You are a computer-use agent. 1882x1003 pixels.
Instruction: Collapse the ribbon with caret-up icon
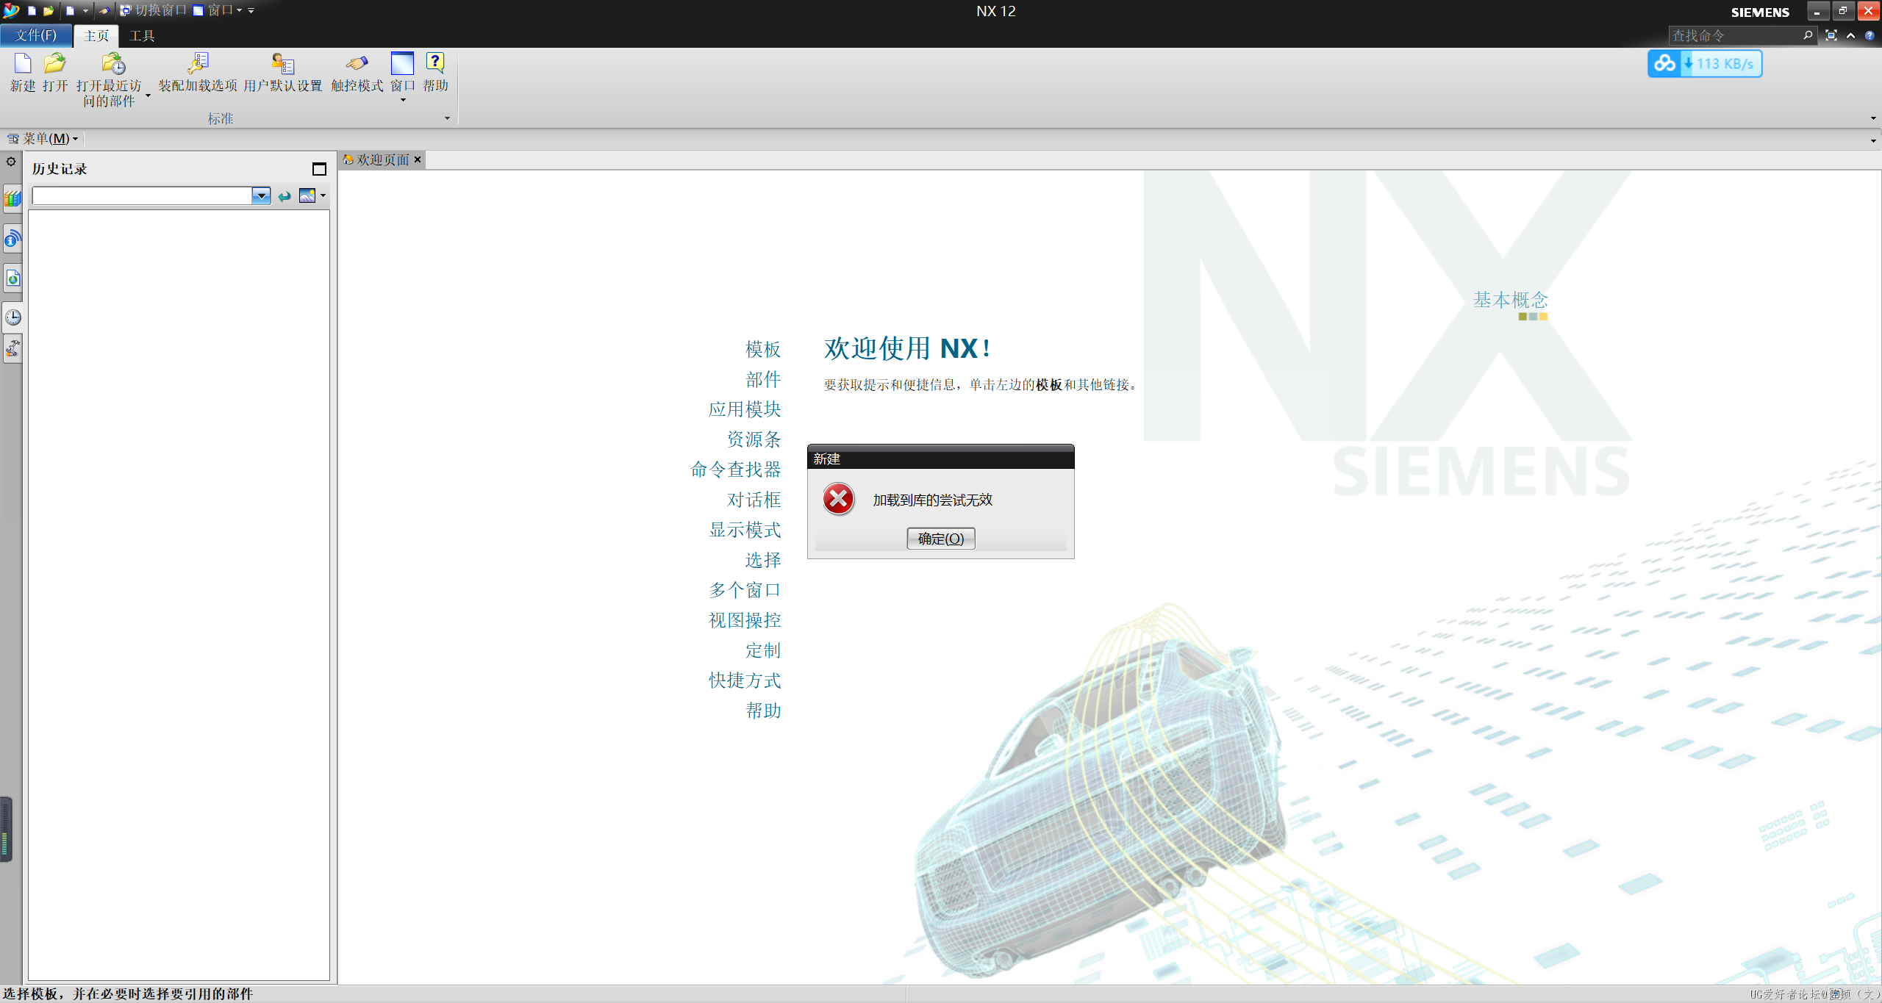[x=1850, y=35]
